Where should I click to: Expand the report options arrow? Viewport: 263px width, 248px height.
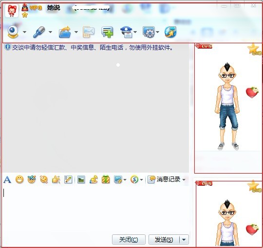pos(135,32)
